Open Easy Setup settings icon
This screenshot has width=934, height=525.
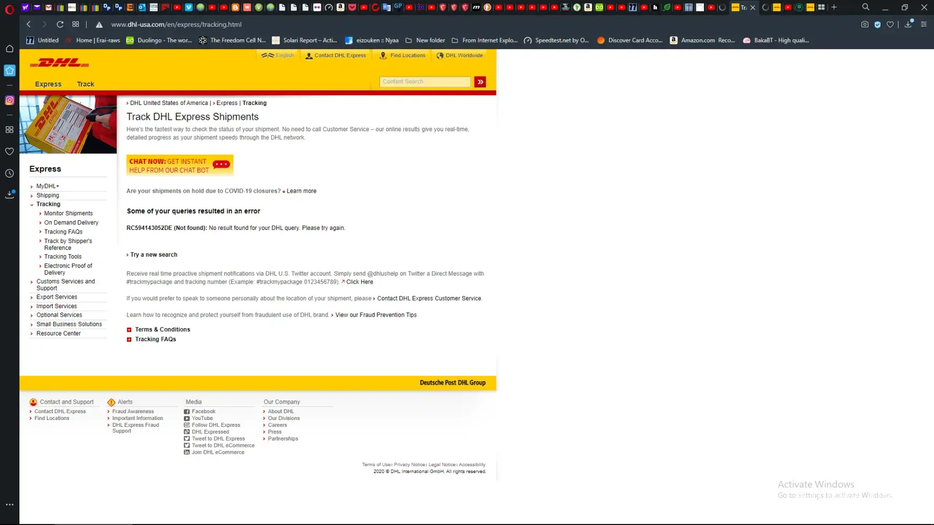point(923,24)
